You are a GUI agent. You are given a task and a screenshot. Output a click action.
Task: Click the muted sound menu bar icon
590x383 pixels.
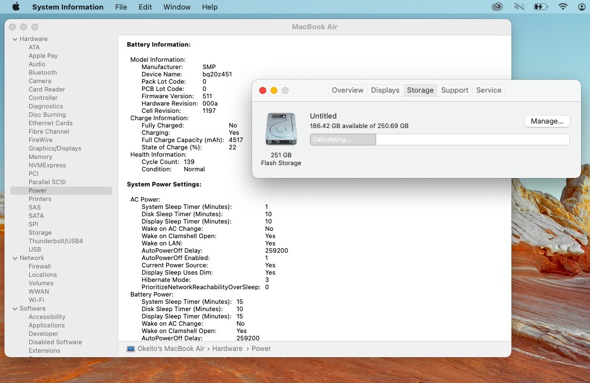pos(519,7)
